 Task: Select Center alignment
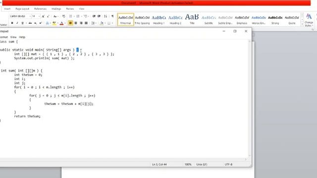coord(76,23)
